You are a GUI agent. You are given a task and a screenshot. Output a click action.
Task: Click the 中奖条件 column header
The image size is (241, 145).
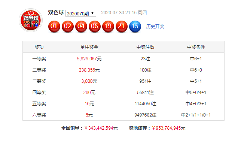coord(196,47)
